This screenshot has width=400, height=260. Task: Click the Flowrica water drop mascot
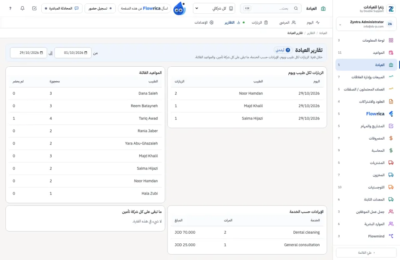click(179, 8)
